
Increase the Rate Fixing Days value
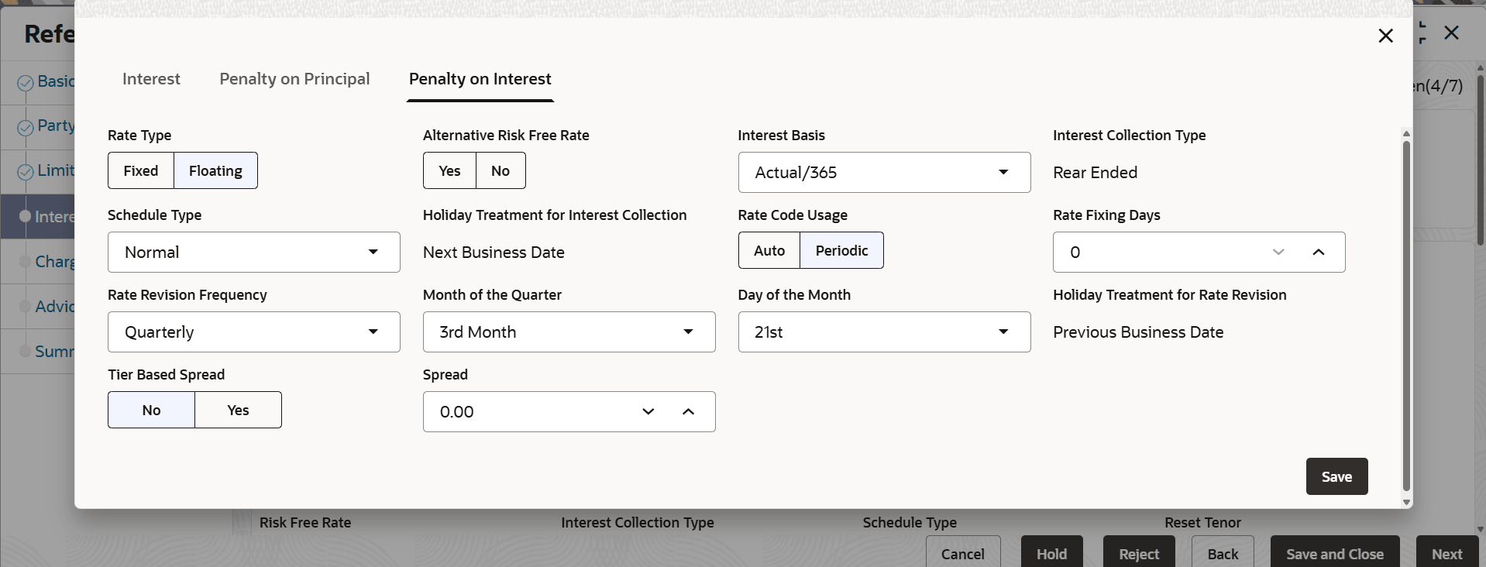click(1318, 253)
